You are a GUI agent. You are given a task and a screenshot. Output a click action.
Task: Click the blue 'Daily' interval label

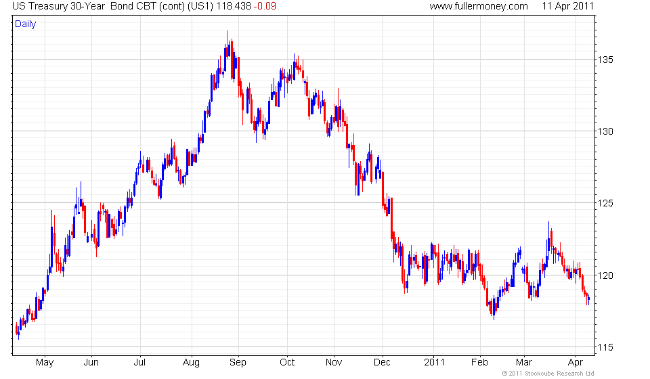25,24
